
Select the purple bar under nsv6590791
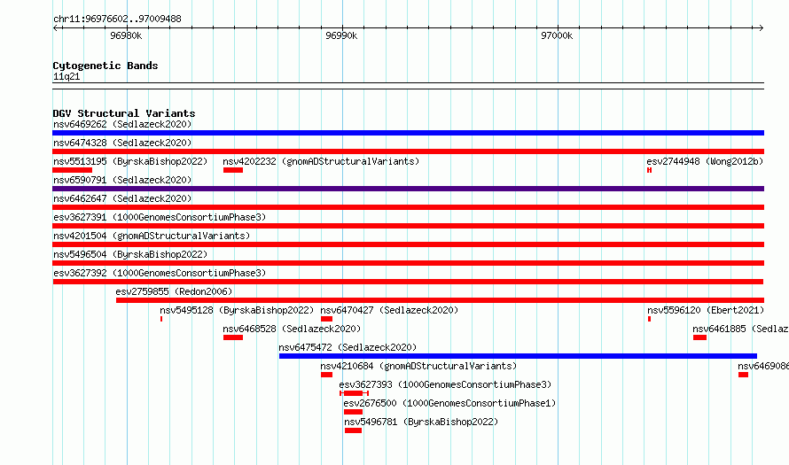408,189
